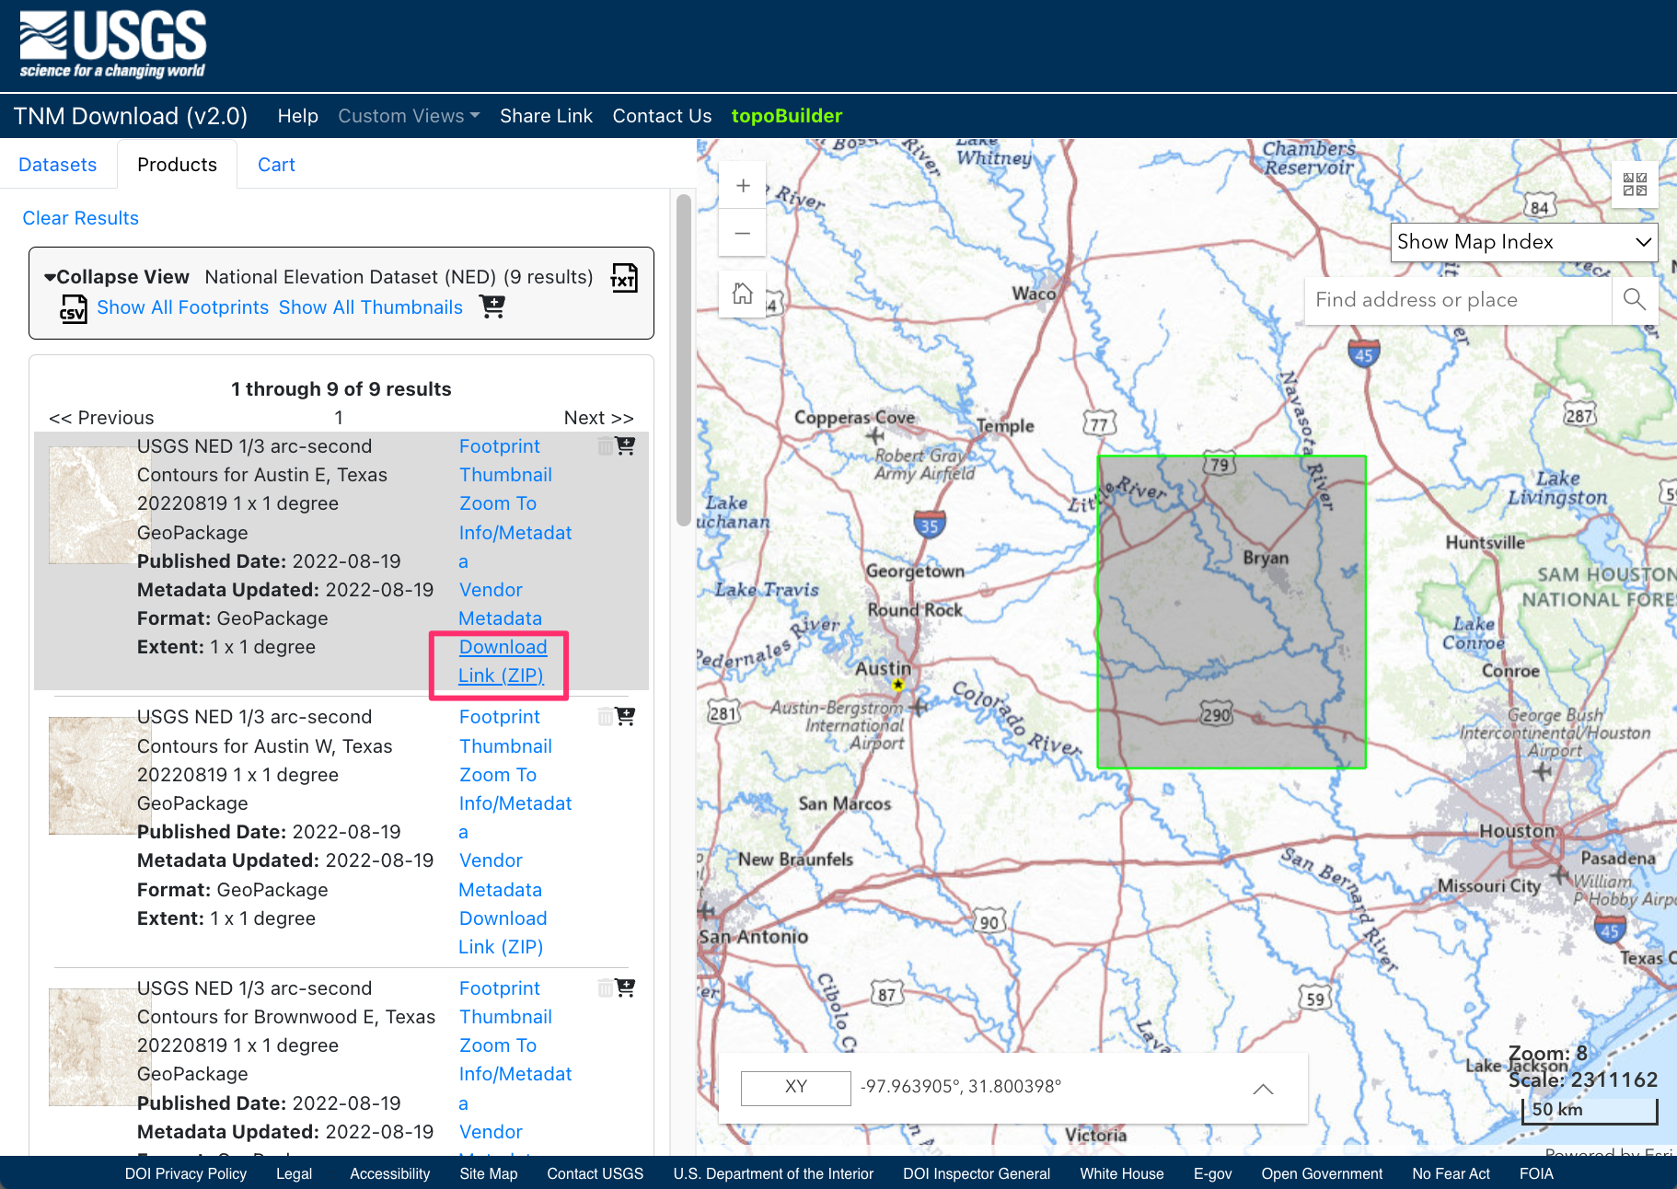Open the Show Map Index dropdown
The width and height of the screenshot is (1677, 1189).
pos(1523,242)
